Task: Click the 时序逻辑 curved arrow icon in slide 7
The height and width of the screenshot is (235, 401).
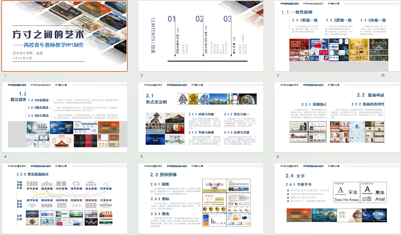Action: (x=105, y=184)
